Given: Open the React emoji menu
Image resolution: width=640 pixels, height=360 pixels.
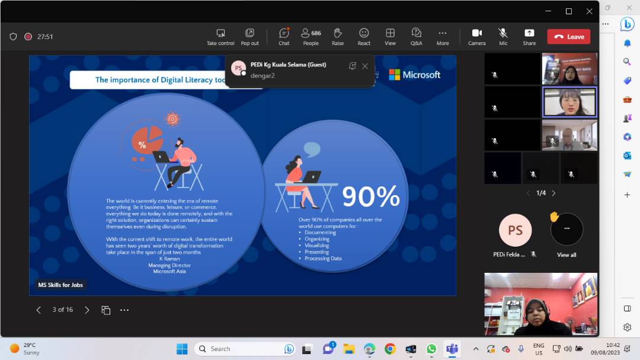Looking at the screenshot, I should tap(364, 37).
